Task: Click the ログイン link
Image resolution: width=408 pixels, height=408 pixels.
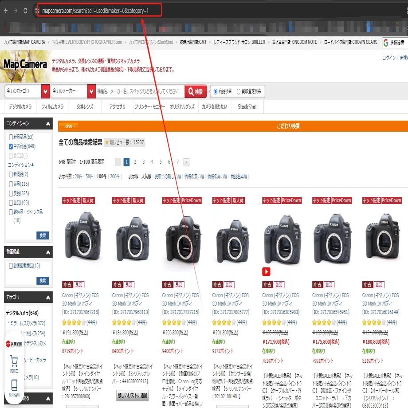Action: [x=389, y=58]
